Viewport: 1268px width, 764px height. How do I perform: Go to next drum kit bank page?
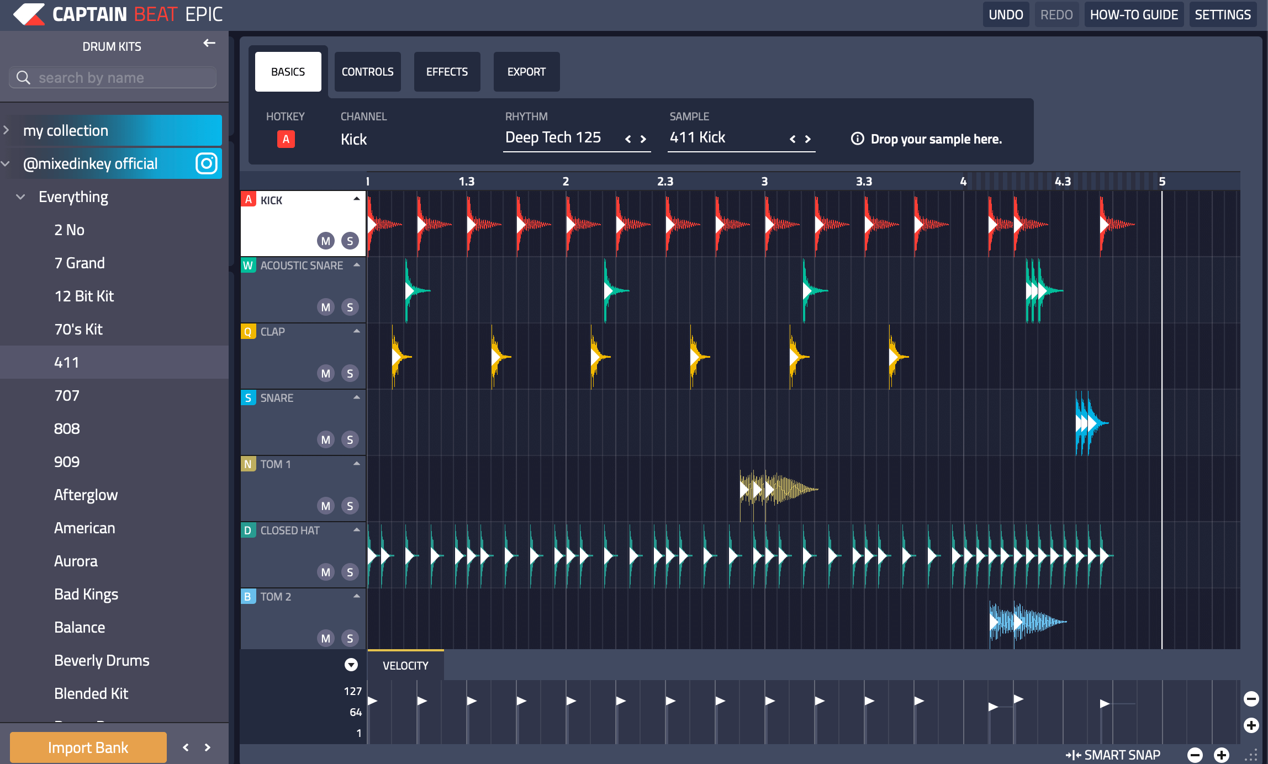coord(208,747)
